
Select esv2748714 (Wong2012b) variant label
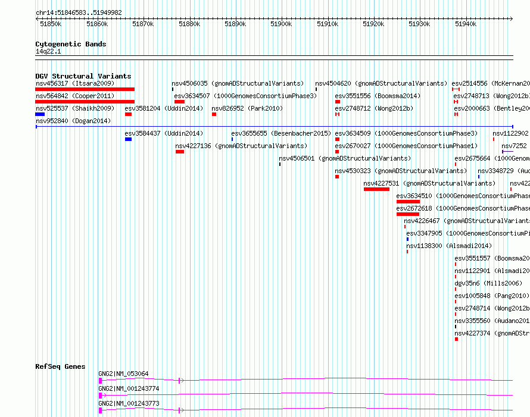click(492, 308)
